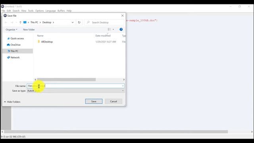Open the File menu in SciTE
Viewport: 254px width, 143px height.
[3, 11]
